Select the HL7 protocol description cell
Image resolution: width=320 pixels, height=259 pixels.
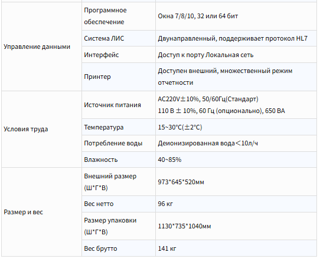pyautogui.click(x=236, y=38)
